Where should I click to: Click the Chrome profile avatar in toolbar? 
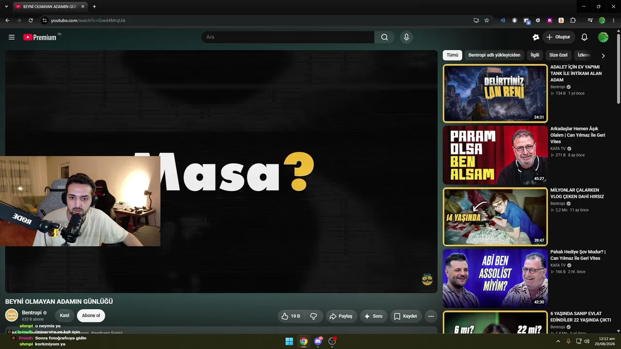tap(602, 20)
